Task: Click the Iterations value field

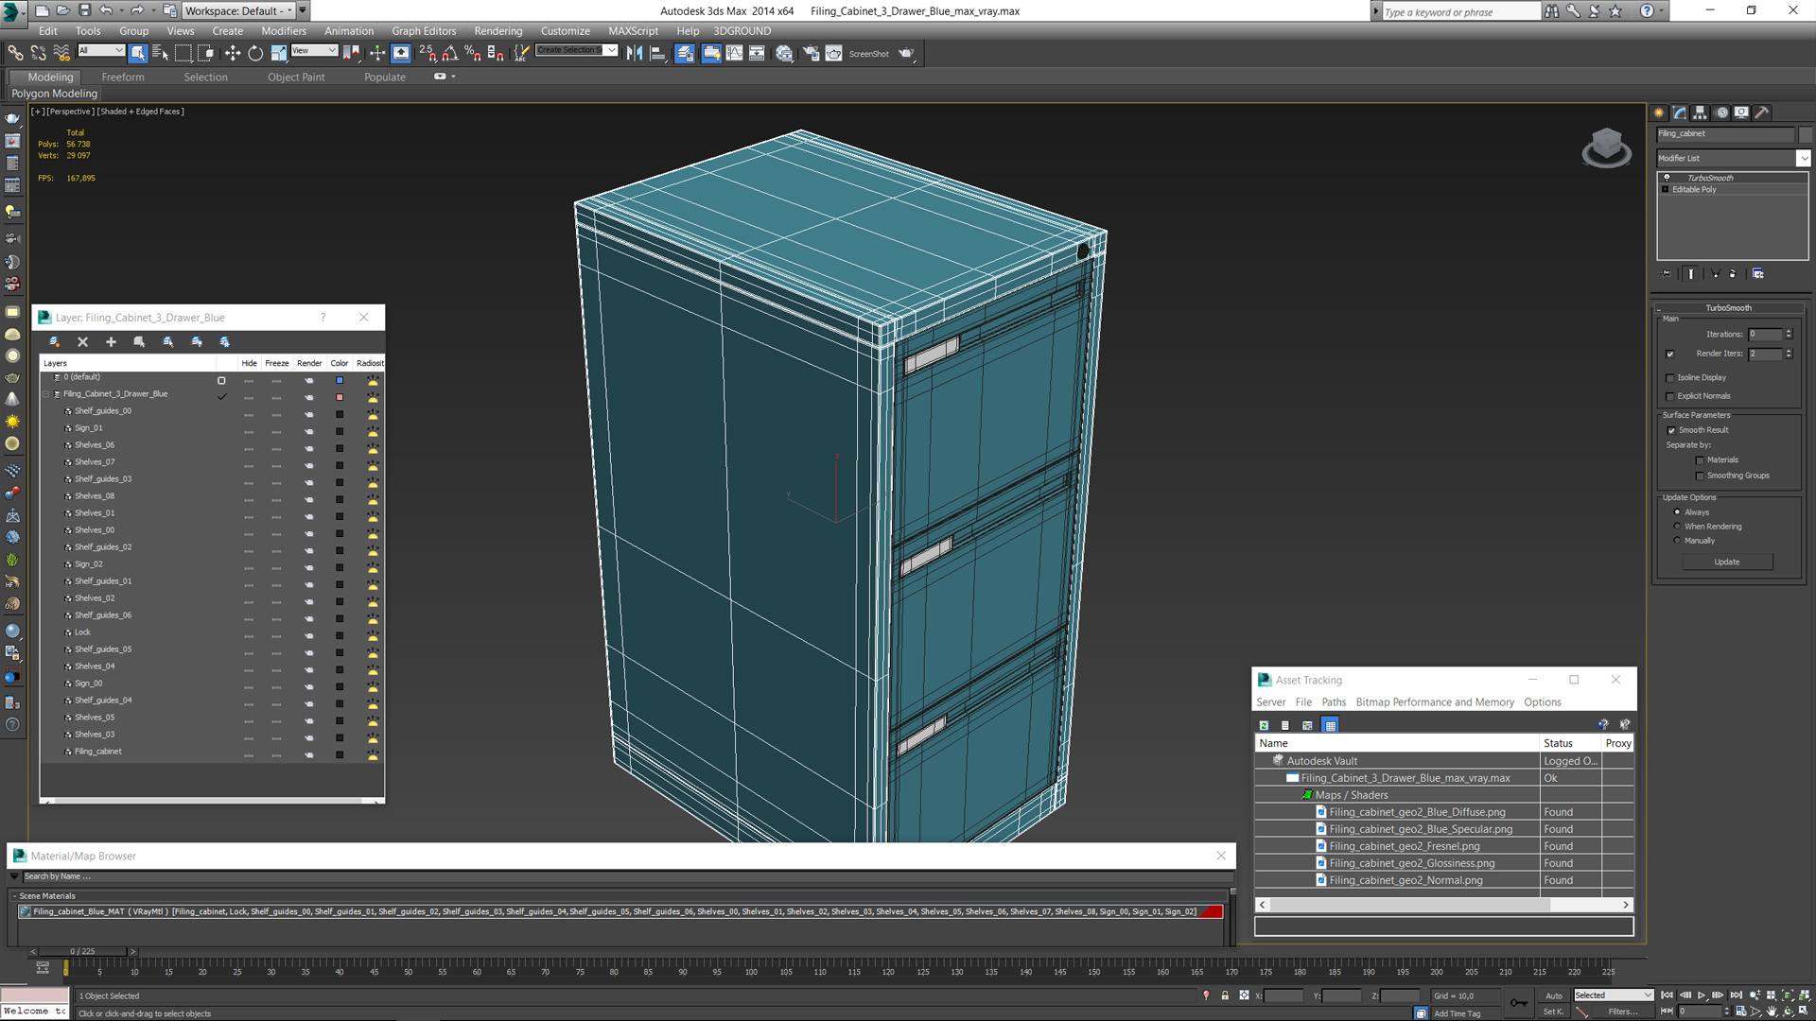Action: click(x=1764, y=335)
